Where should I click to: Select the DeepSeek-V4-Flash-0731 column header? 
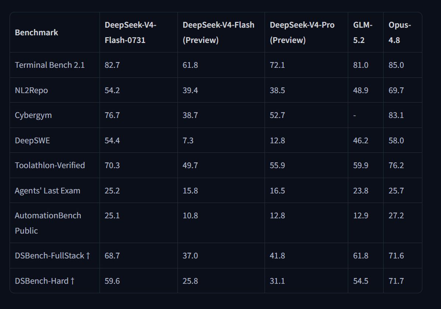(x=130, y=32)
